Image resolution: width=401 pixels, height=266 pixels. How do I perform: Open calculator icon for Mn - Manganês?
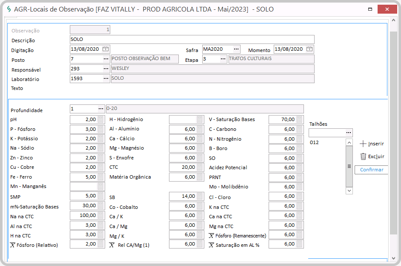click(100, 187)
